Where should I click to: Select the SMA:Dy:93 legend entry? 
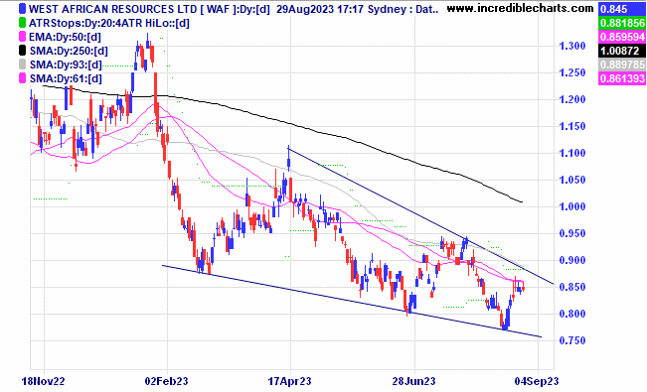pos(66,65)
